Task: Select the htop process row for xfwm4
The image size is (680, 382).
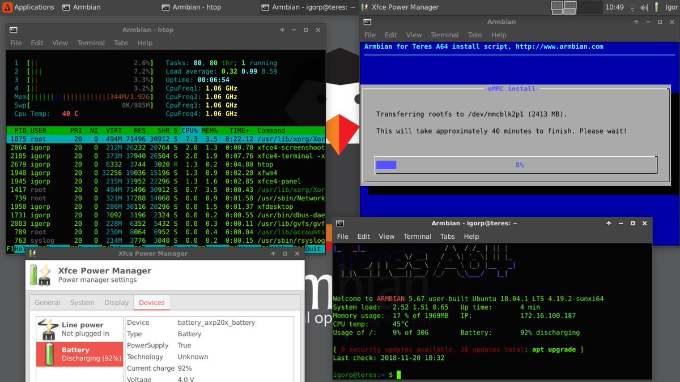Action: click(166, 173)
